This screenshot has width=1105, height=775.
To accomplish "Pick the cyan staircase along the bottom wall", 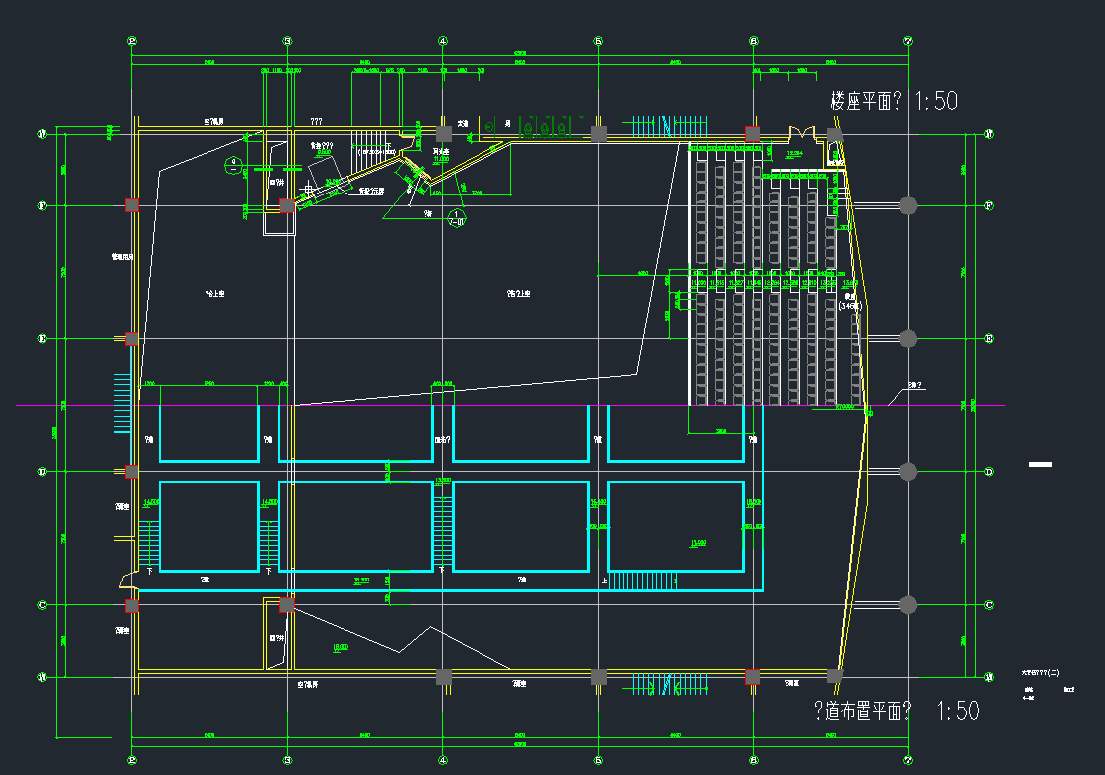I will (x=666, y=684).
